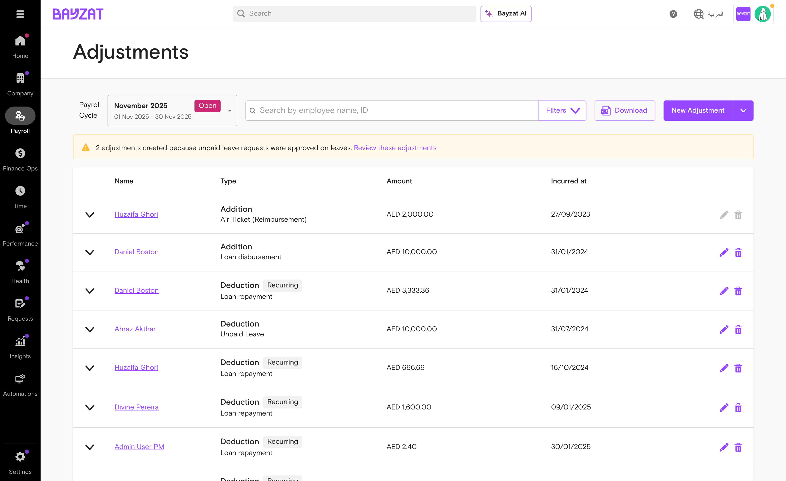Delete Daniel Boston's AED 3,333.36 deduction
Image resolution: width=786 pixels, height=481 pixels.
(x=738, y=291)
